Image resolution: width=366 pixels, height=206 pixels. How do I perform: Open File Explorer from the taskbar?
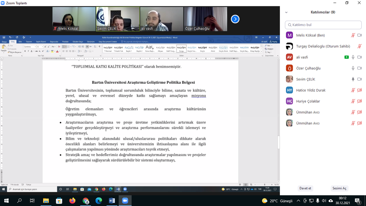[x=46, y=201]
